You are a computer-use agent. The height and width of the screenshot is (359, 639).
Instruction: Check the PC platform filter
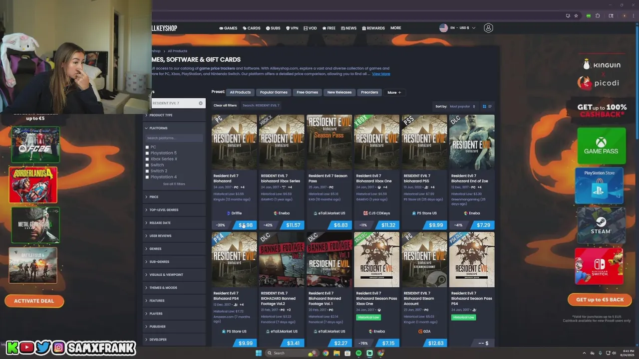(147, 147)
